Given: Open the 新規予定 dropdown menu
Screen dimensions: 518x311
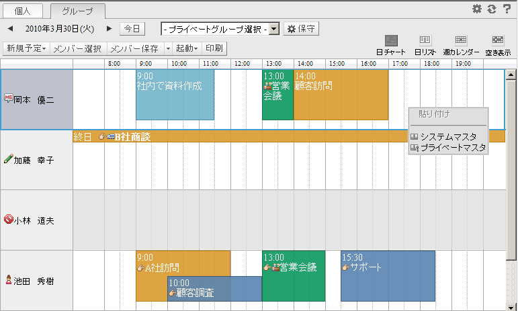Looking at the screenshot, I should coord(26,48).
